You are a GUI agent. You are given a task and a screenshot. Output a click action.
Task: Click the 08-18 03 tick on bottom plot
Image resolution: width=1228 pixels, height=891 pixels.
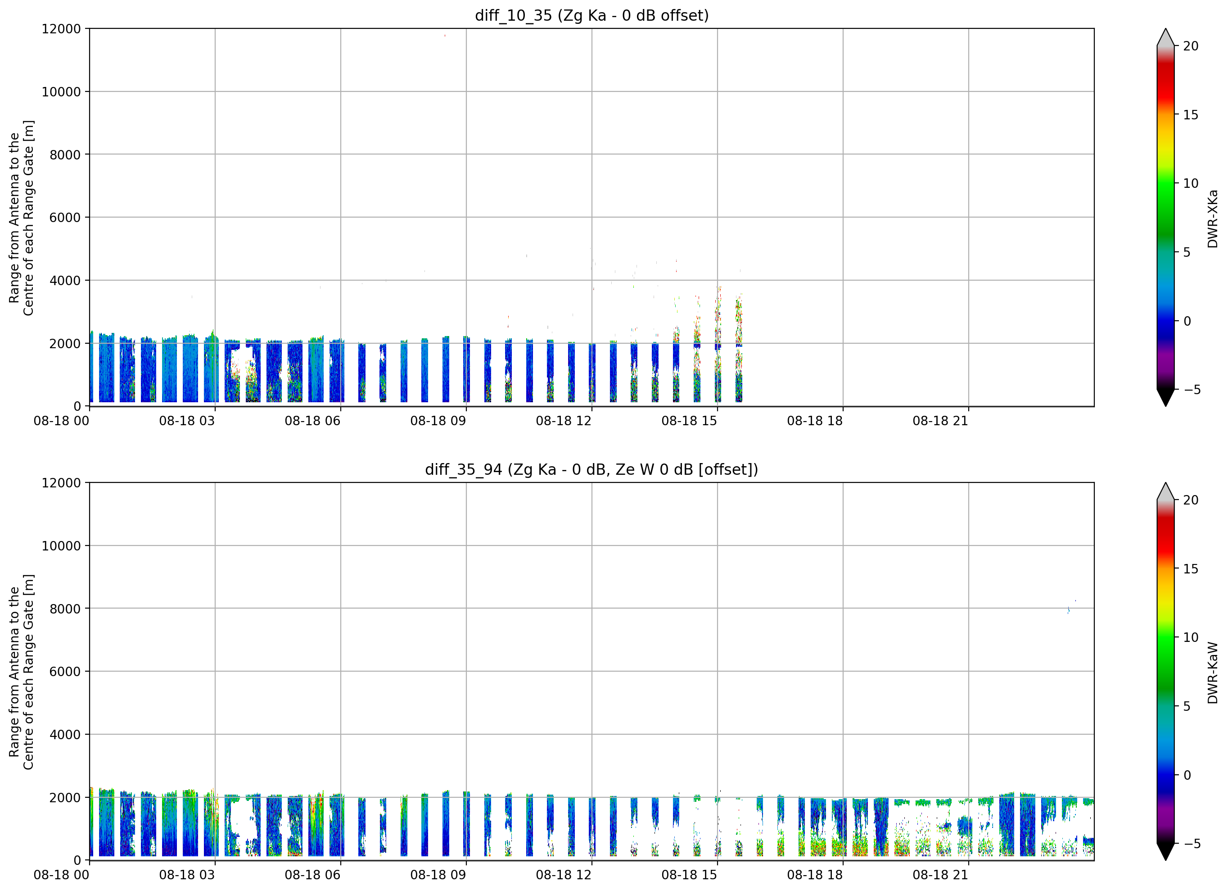187,875
